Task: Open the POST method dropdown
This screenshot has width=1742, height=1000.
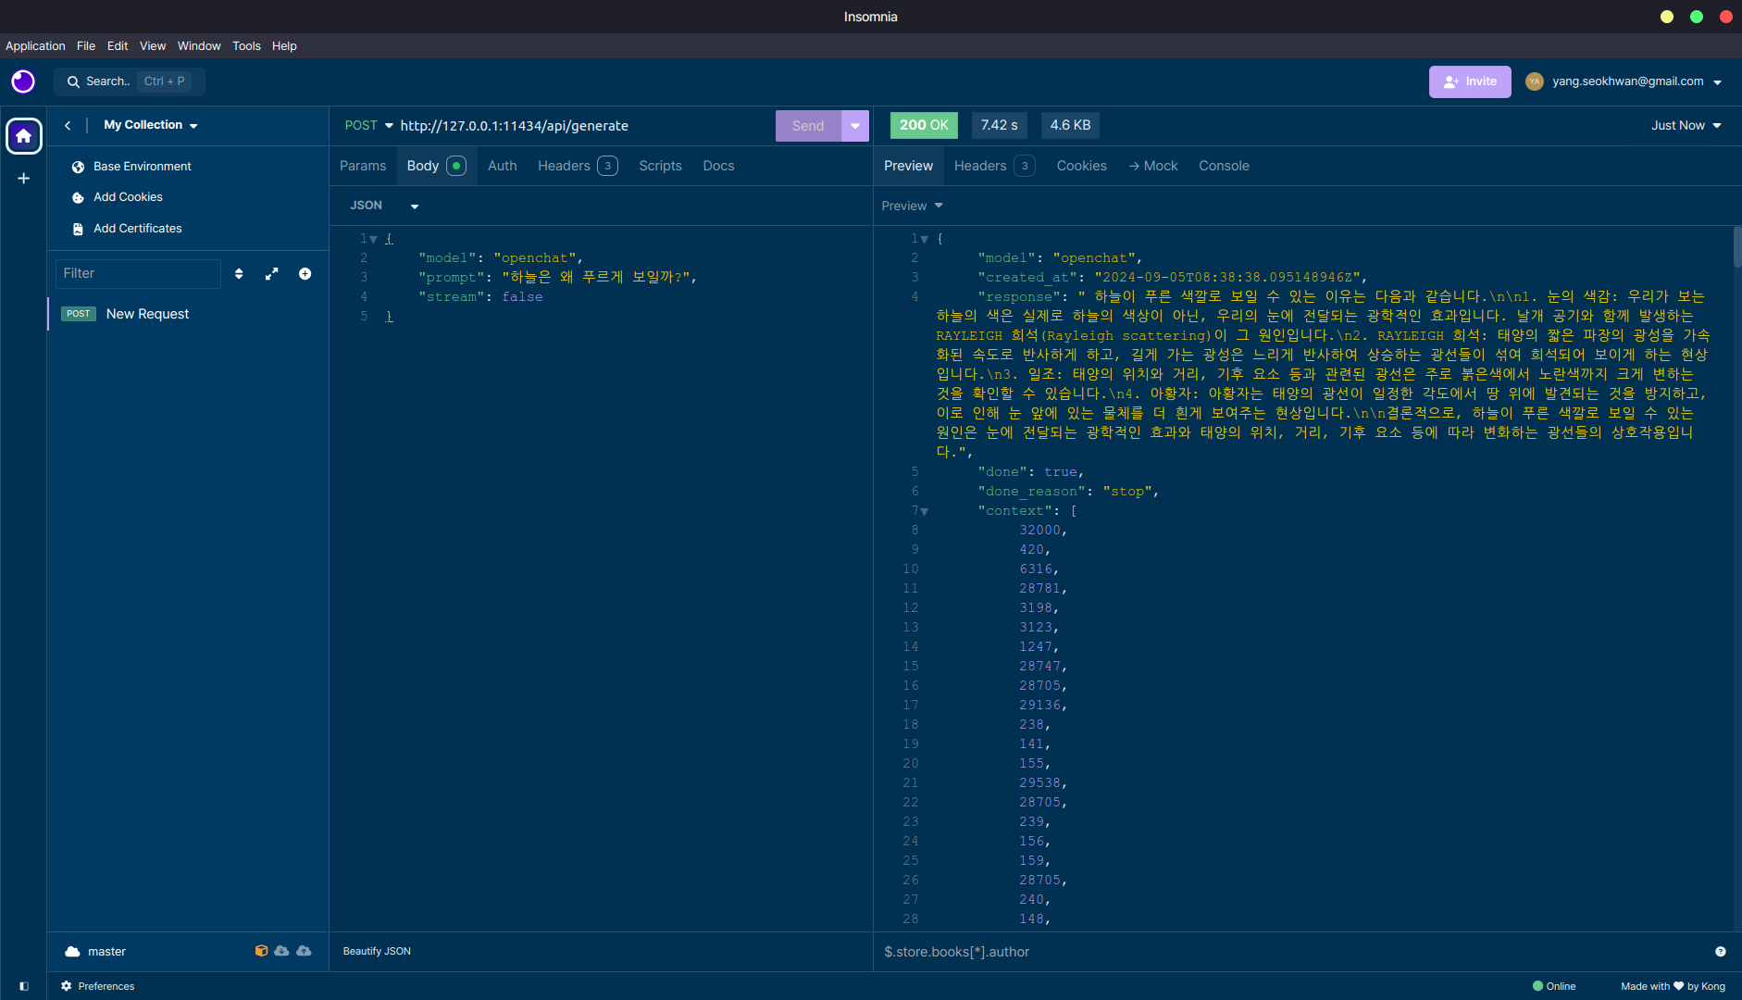Action: pos(369,126)
